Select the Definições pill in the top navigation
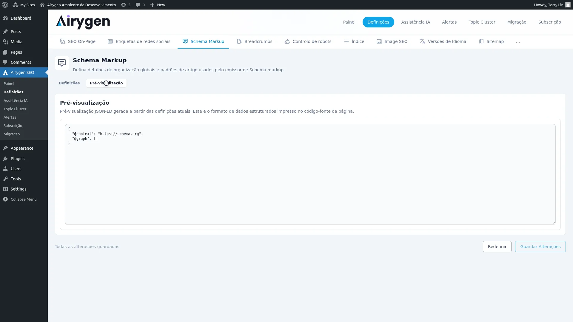The image size is (573, 322). pos(378,22)
